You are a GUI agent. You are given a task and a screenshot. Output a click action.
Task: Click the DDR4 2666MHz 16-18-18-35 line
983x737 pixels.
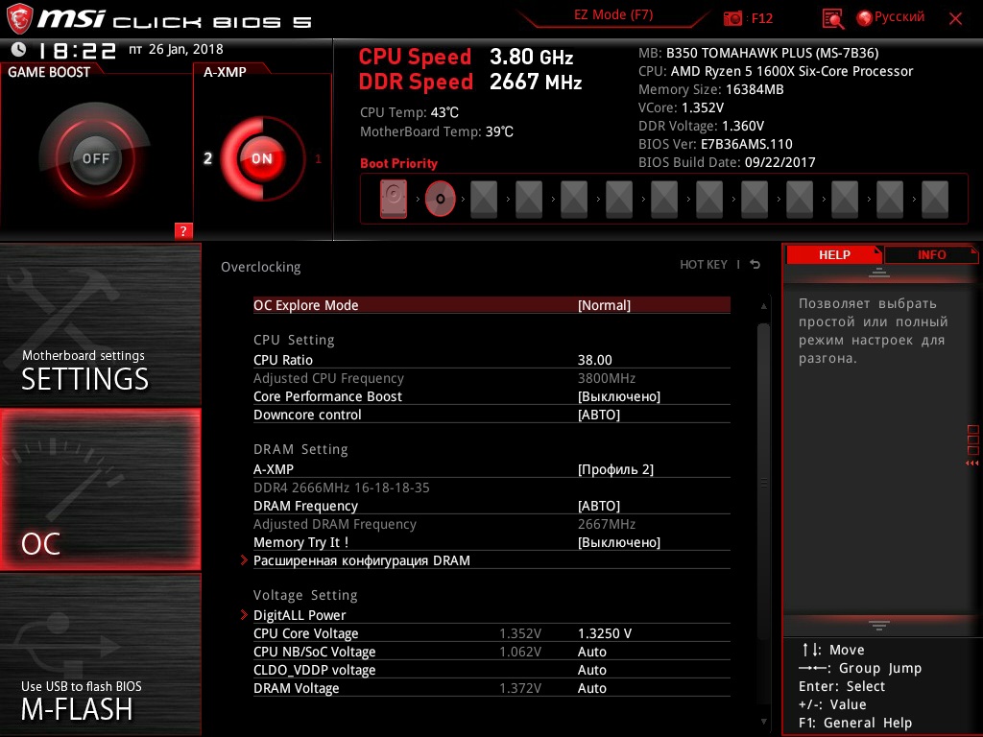tap(342, 487)
